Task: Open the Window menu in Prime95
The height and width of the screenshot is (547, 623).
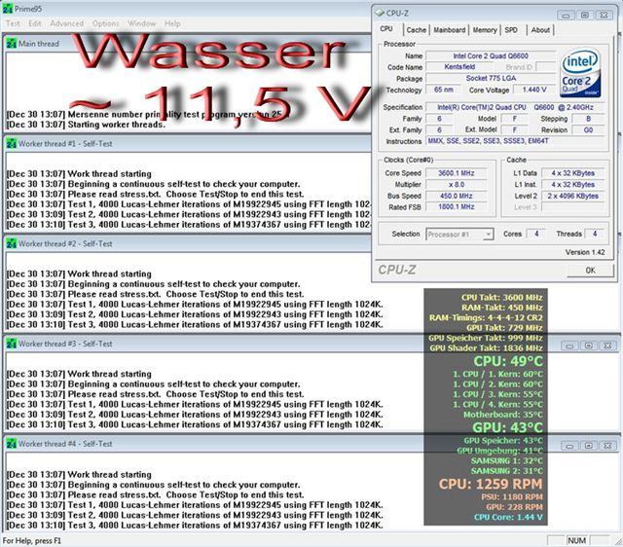Action: pos(141,23)
